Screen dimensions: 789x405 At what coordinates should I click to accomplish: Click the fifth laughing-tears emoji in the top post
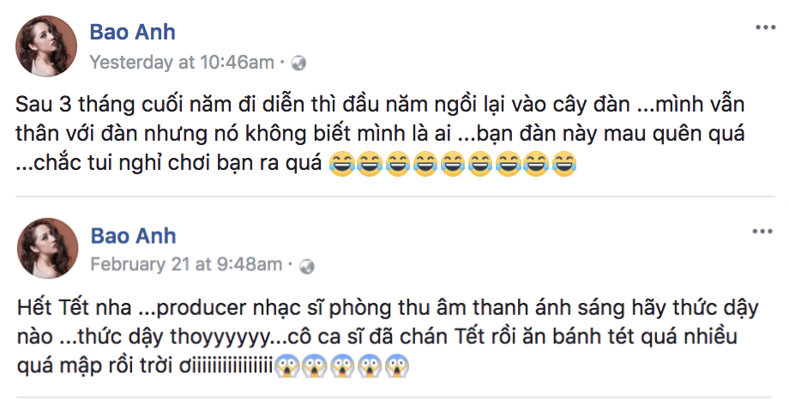(x=453, y=164)
